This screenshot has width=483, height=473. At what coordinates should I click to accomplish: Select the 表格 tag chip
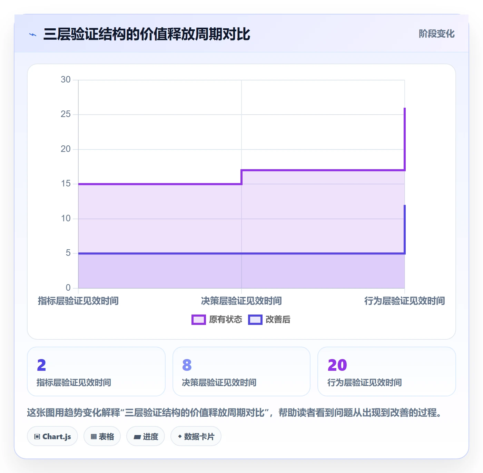[102, 436]
